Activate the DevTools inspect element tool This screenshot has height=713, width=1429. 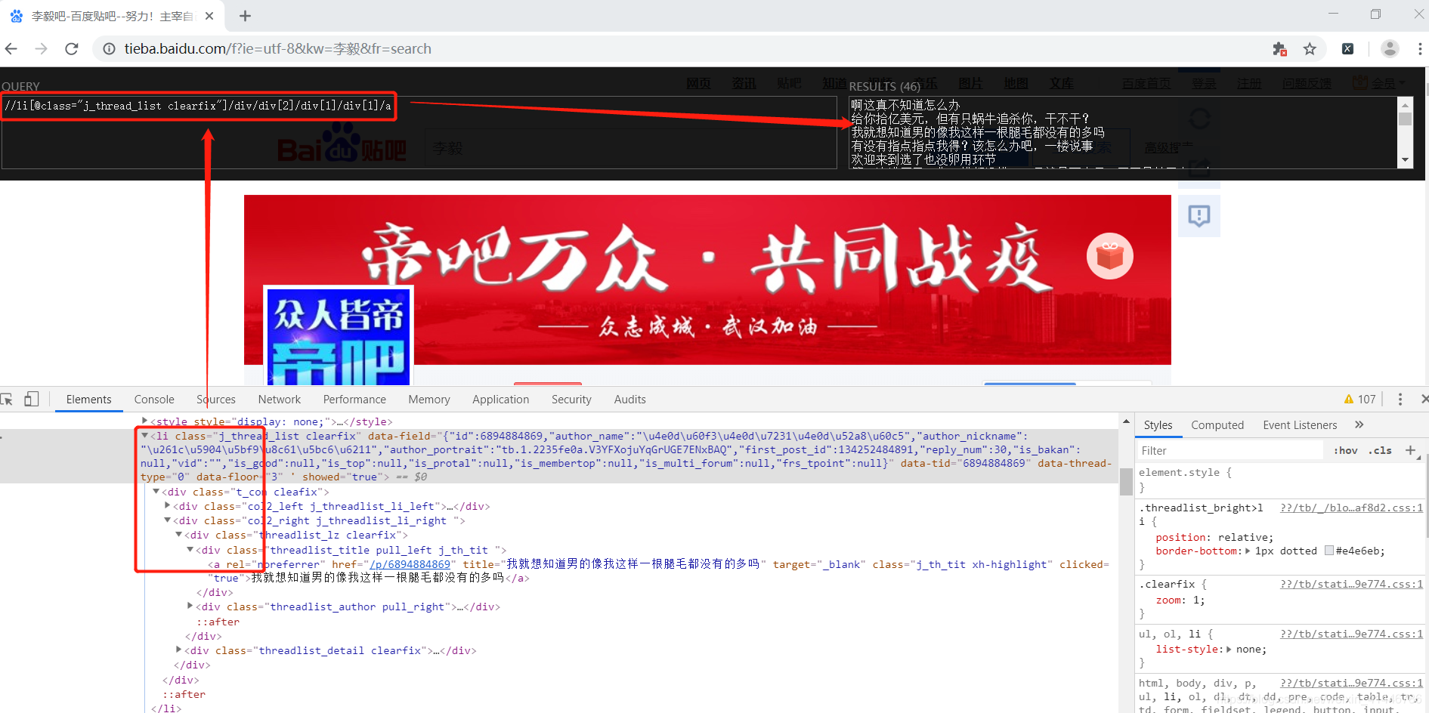pos(7,400)
